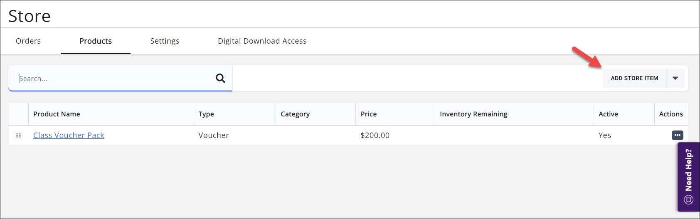Select the Products tab

coord(96,41)
